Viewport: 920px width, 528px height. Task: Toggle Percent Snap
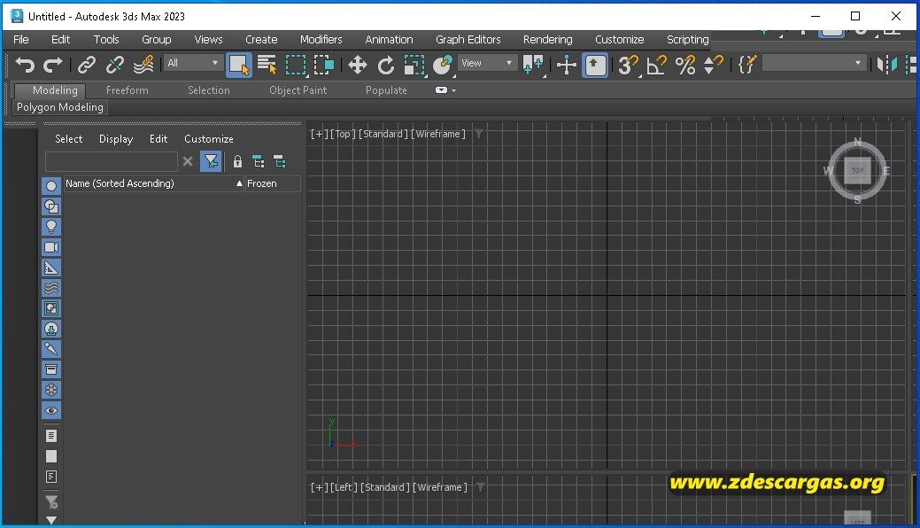click(x=684, y=65)
